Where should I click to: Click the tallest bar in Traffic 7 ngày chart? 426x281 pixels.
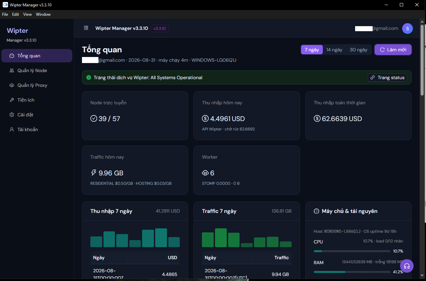pos(221,238)
